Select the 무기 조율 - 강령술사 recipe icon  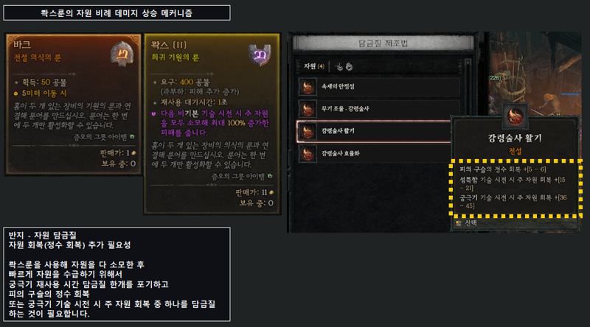point(308,109)
